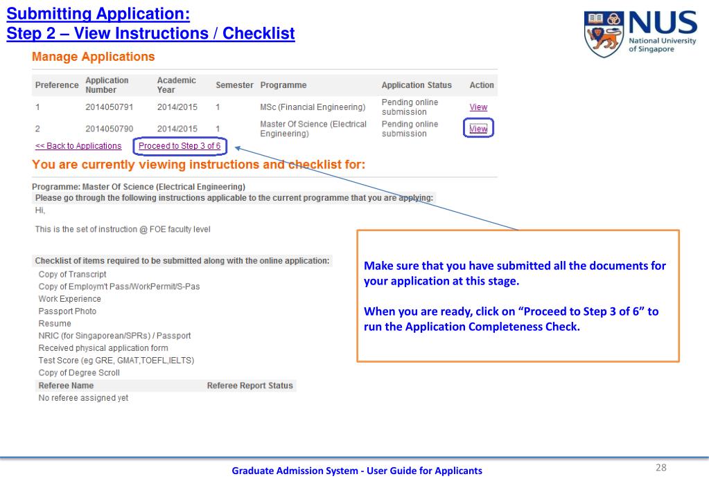
Task: Click No referee assigned yet text
Action: [83, 398]
